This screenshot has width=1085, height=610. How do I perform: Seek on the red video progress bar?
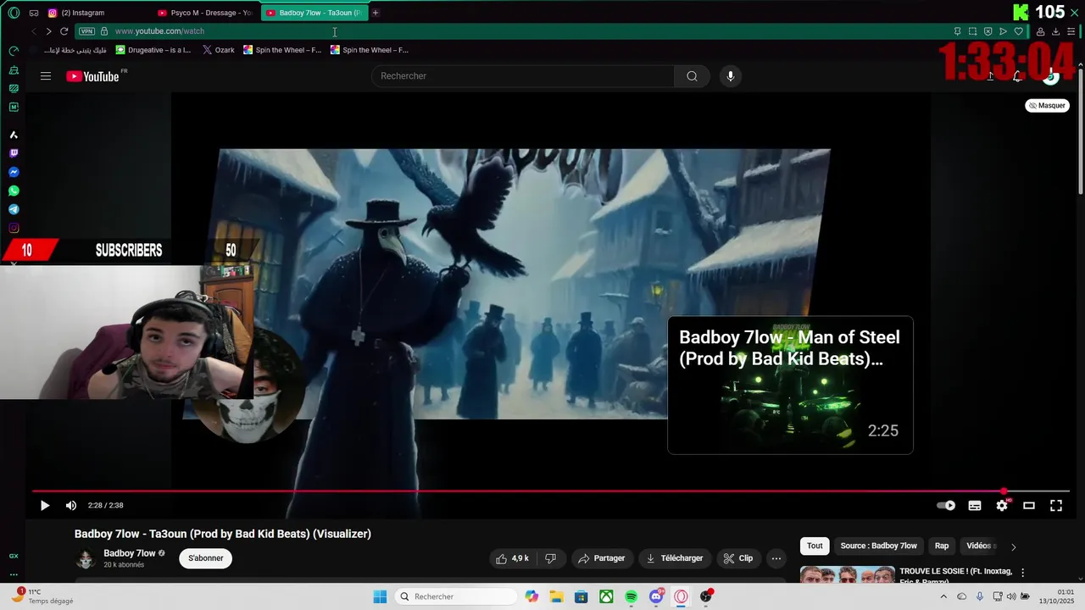[551, 491]
